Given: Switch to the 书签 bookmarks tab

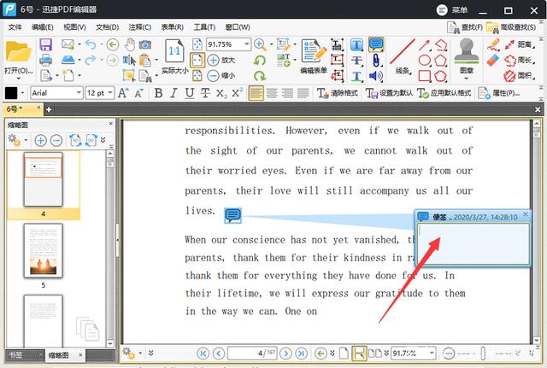Looking at the screenshot, I should [x=16, y=354].
